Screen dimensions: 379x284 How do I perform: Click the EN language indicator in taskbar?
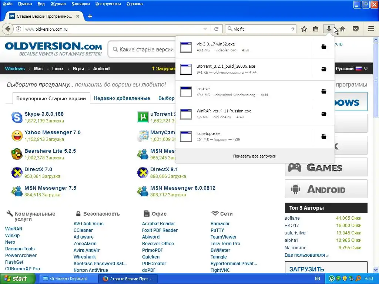317,278
